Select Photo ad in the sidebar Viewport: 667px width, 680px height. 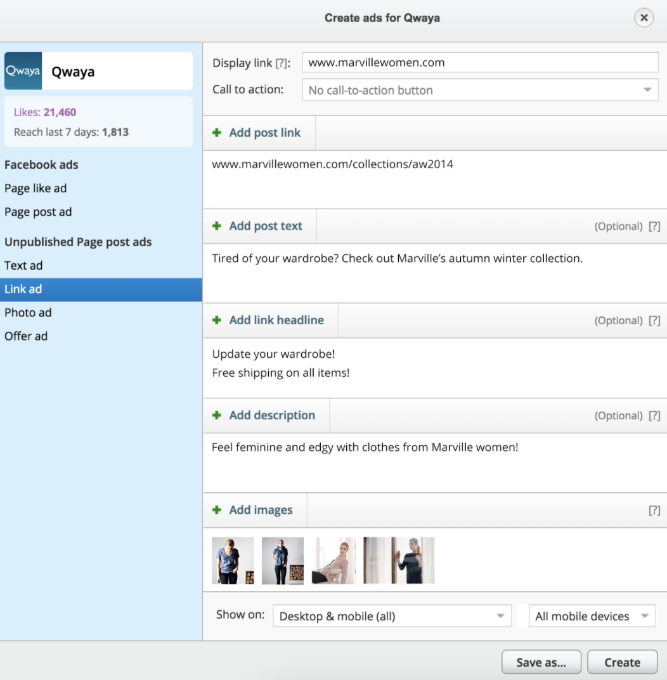pos(28,313)
